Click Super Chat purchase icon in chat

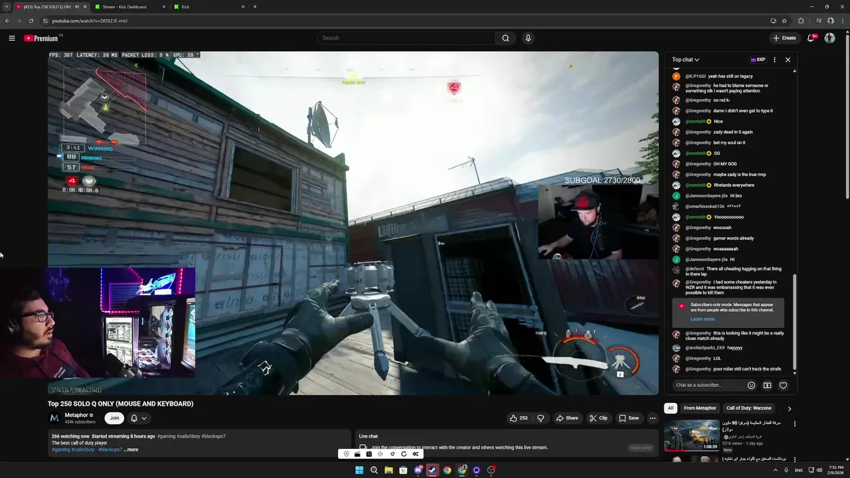point(767,385)
